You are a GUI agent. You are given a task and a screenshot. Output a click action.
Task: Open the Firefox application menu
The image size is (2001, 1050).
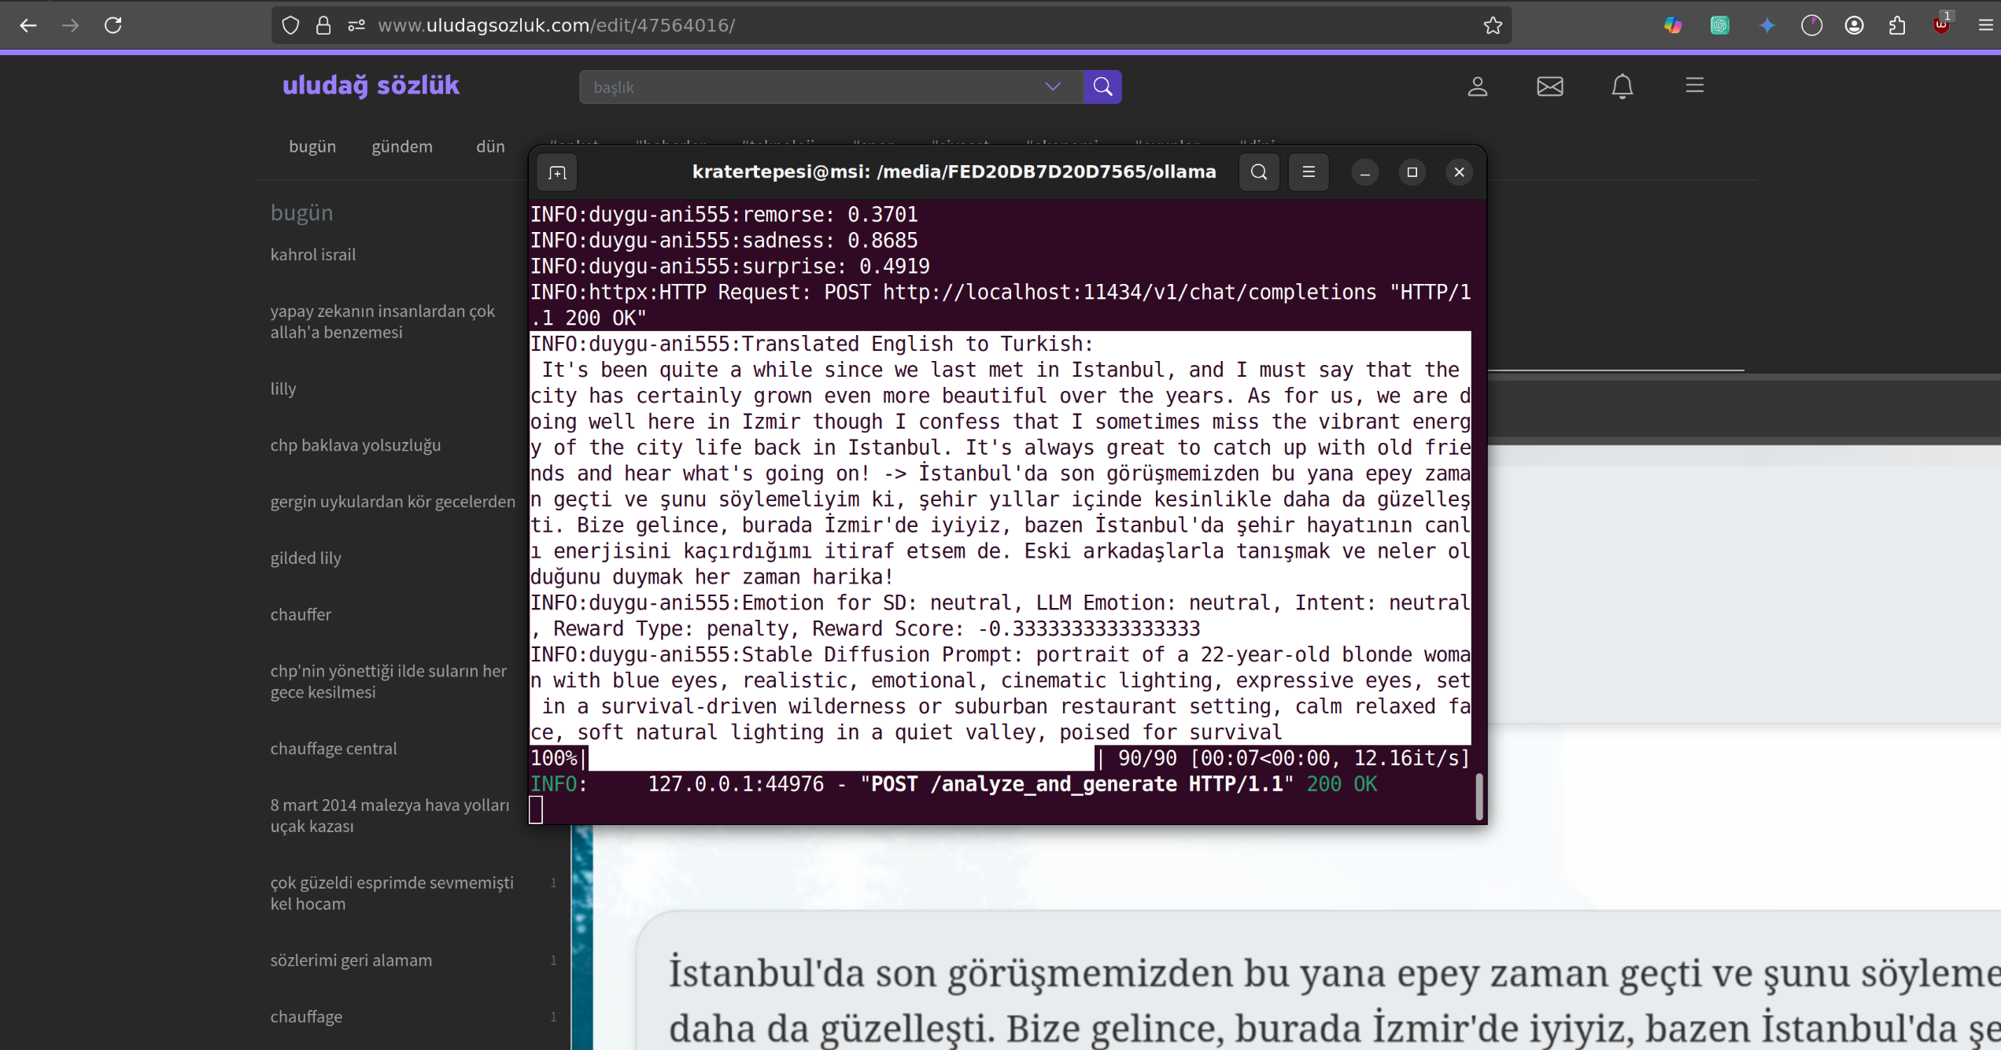(1984, 25)
